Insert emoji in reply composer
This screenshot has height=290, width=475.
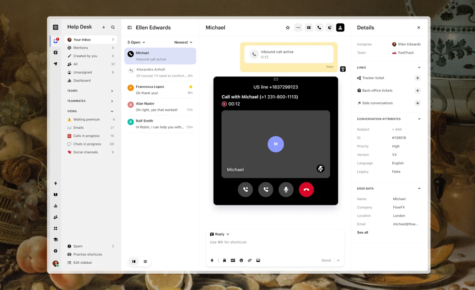[x=241, y=260]
